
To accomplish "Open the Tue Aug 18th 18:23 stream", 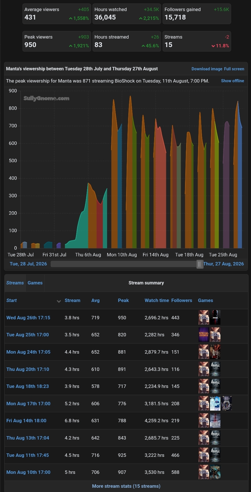I will click(x=27, y=386).
